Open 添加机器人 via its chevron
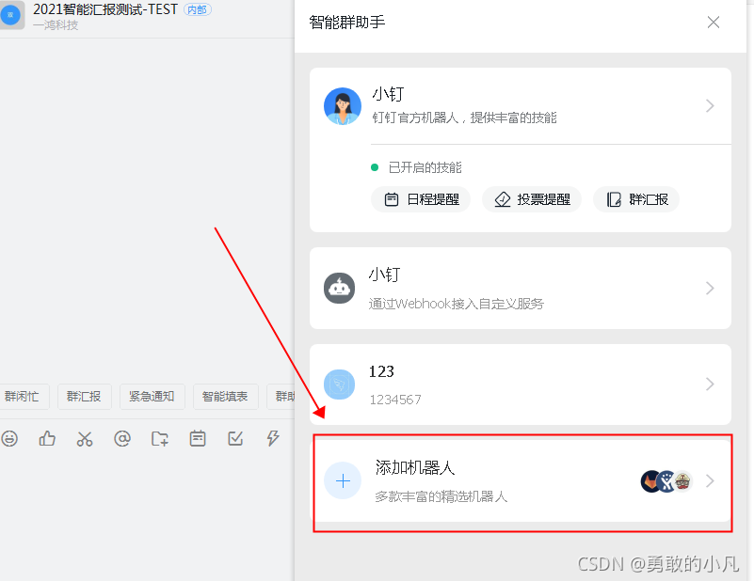This screenshot has height=581, width=754. [710, 480]
